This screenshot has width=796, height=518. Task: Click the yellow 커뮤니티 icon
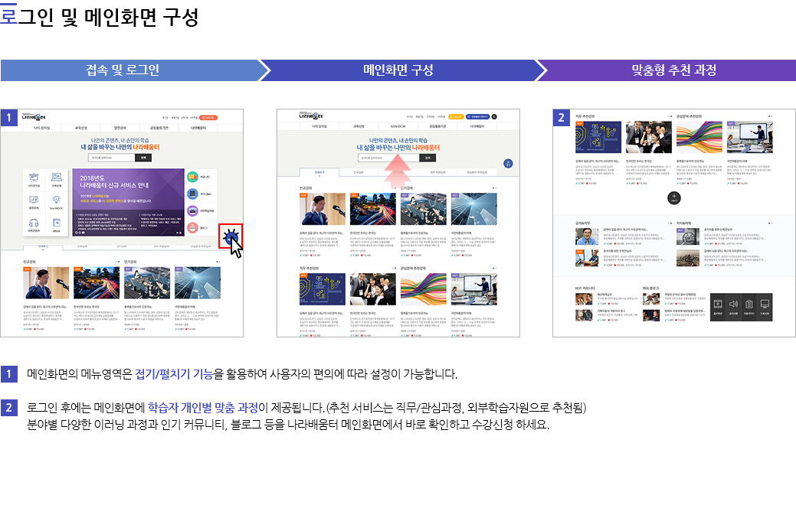point(192,177)
